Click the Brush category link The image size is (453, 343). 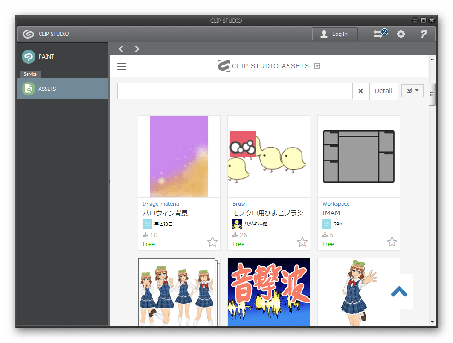pyautogui.click(x=239, y=204)
